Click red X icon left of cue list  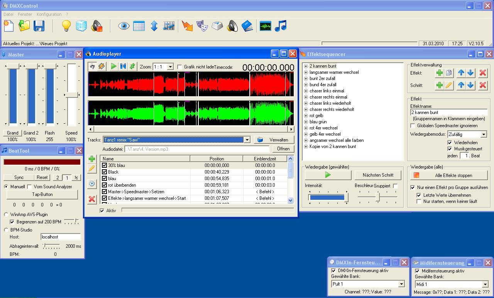(92, 199)
